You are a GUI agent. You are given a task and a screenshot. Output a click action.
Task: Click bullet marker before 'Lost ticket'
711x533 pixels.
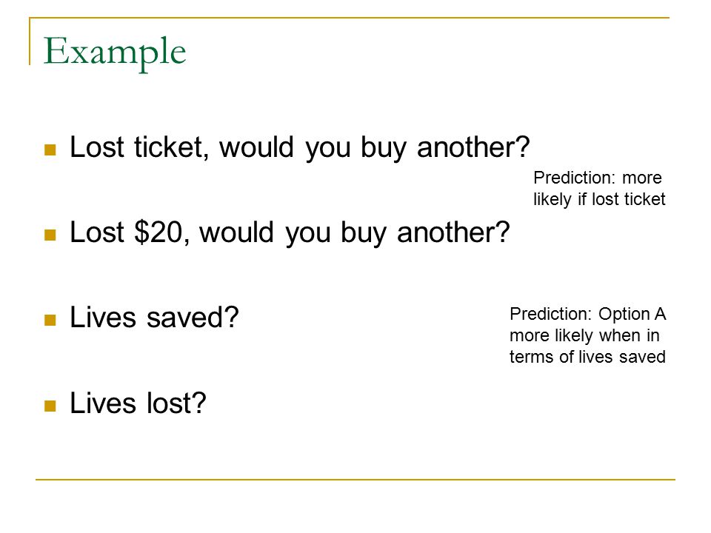[x=50, y=150]
